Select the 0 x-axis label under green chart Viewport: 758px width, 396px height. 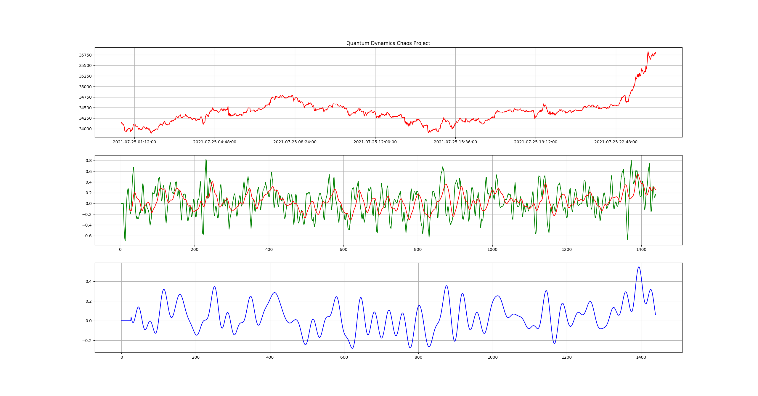pos(120,249)
